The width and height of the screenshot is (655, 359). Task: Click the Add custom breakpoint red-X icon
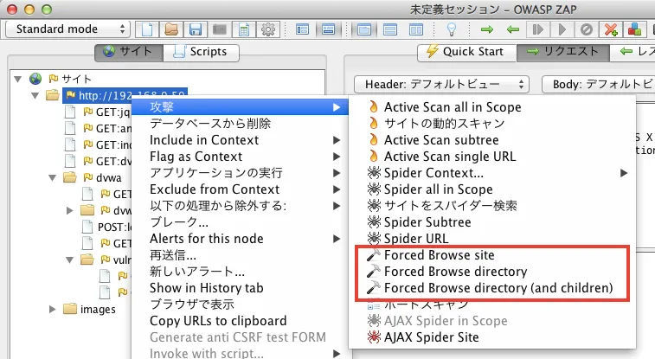coord(611,29)
